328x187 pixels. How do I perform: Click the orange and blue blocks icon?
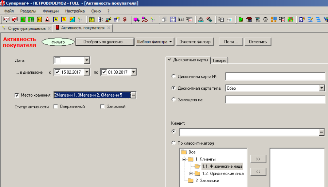(x=274, y=19)
